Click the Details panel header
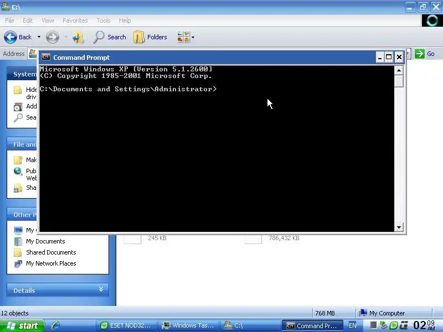 pos(58,290)
